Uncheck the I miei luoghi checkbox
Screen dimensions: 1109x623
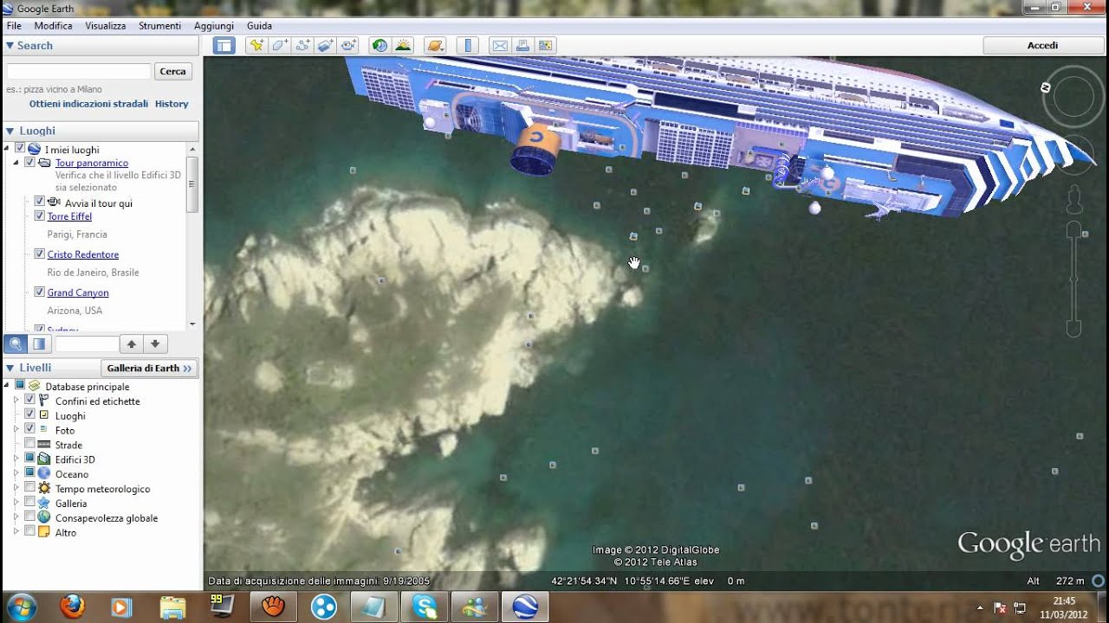tap(20, 149)
